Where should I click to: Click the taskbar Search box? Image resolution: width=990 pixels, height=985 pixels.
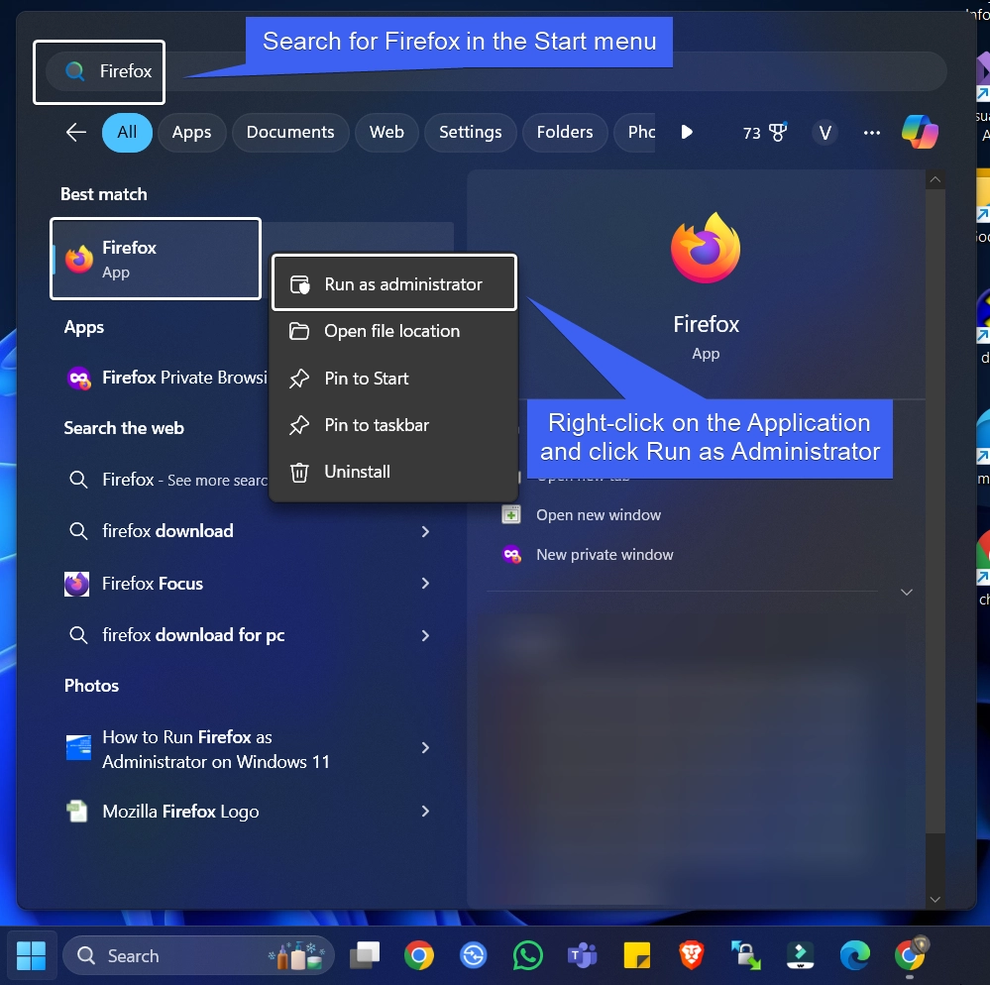click(x=198, y=956)
